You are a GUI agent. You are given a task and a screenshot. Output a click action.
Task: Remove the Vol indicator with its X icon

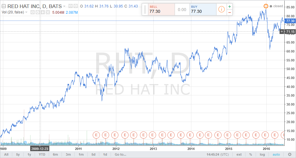(48, 12)
